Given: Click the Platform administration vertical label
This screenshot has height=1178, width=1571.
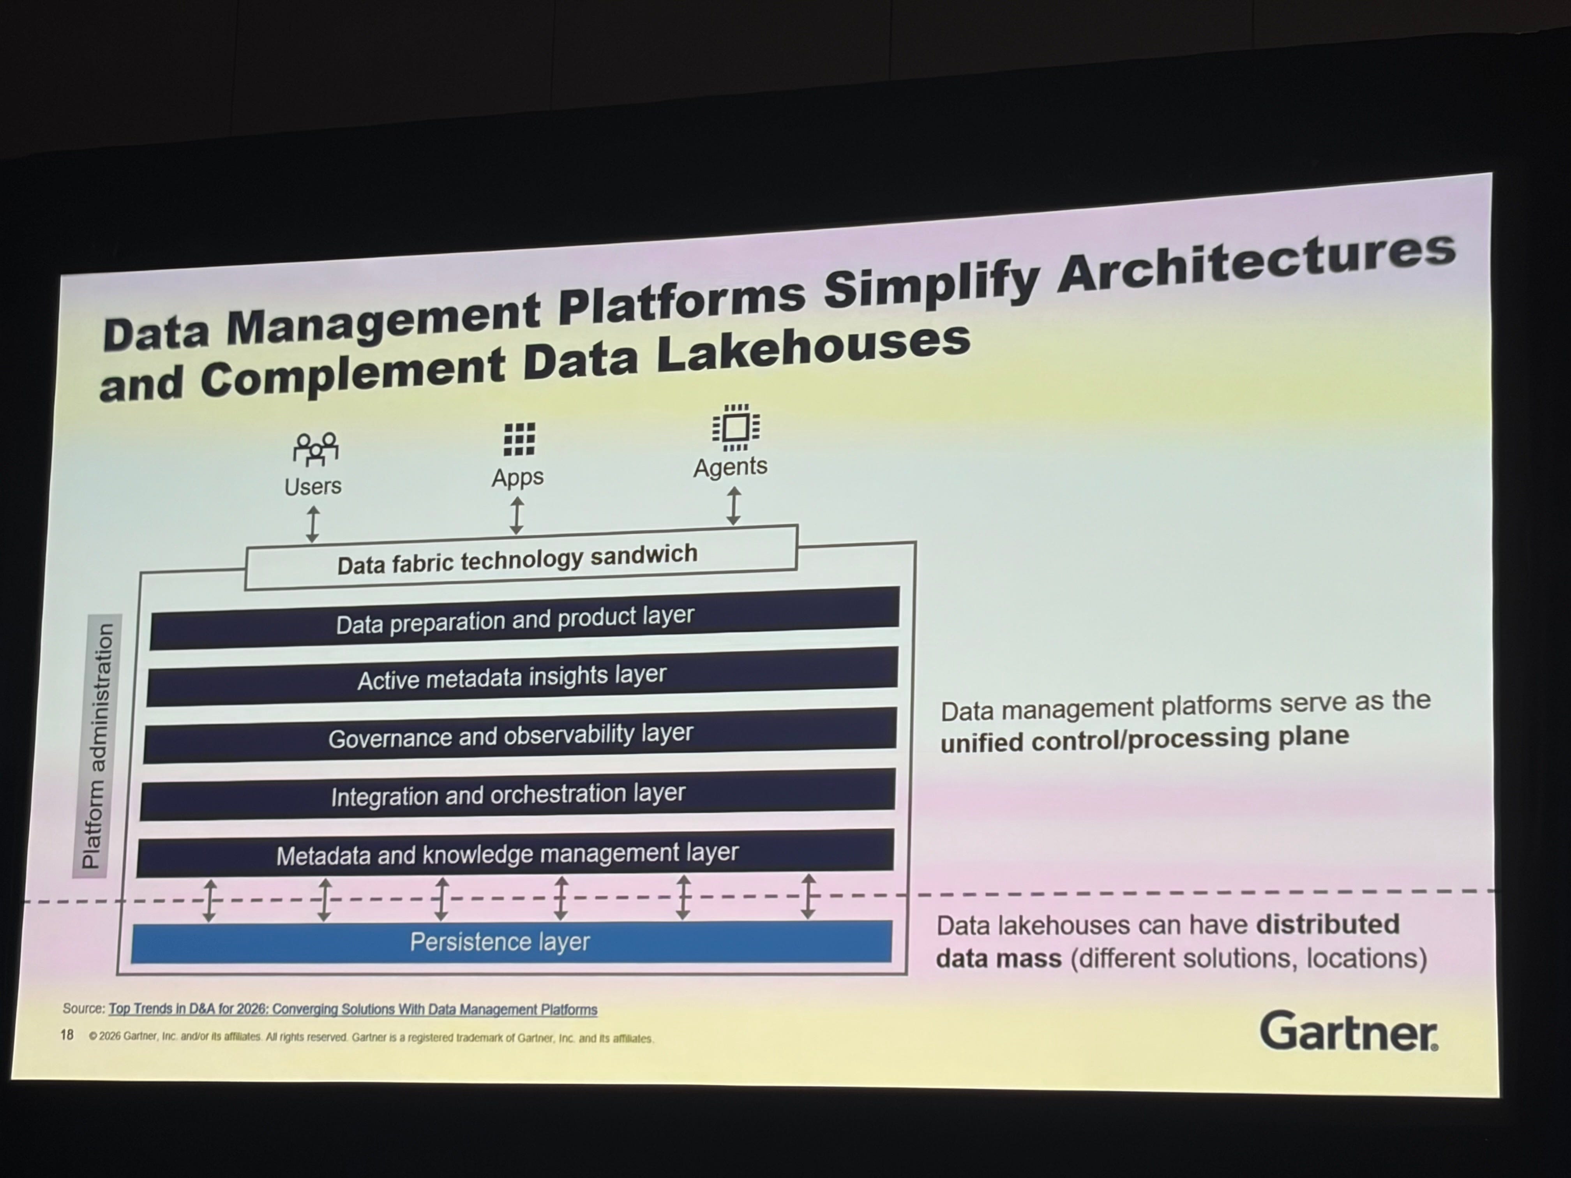Looking at the screenshot, I should tap(97, 746).
